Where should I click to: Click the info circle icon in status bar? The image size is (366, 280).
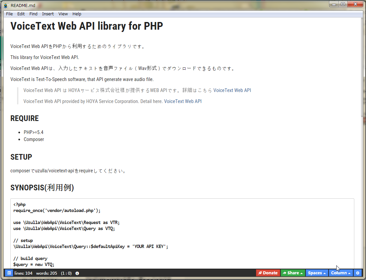pos(77,273)
